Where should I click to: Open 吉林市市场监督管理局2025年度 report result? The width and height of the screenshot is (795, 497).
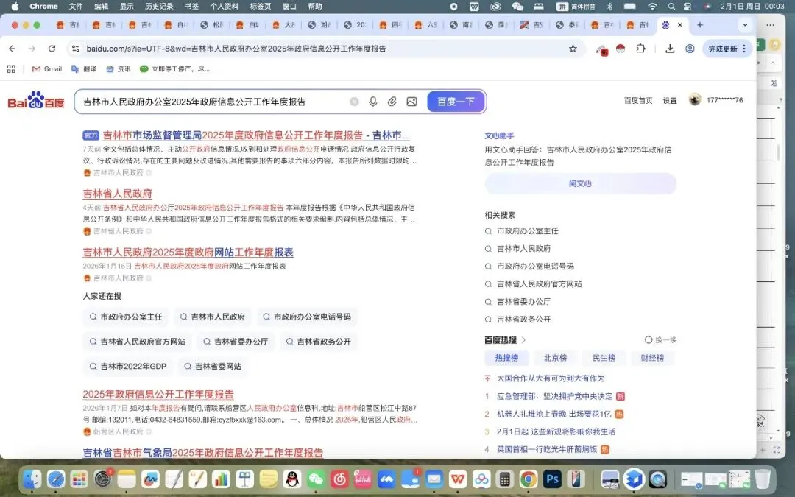tap(256, 135)
